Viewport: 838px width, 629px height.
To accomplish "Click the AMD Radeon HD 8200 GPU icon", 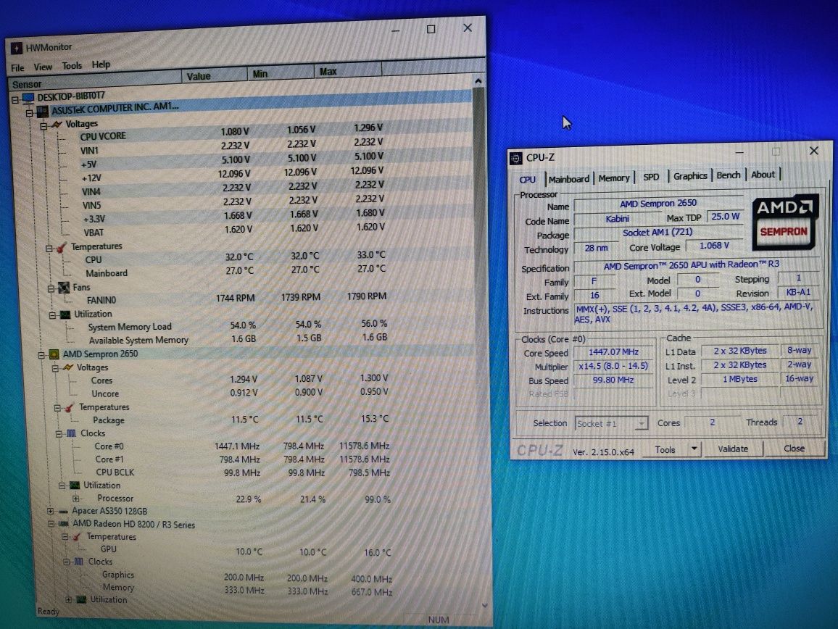I will coord(64,524).
